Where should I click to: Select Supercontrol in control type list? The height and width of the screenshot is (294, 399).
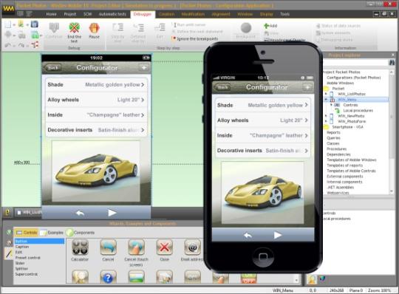click(27, 274)
